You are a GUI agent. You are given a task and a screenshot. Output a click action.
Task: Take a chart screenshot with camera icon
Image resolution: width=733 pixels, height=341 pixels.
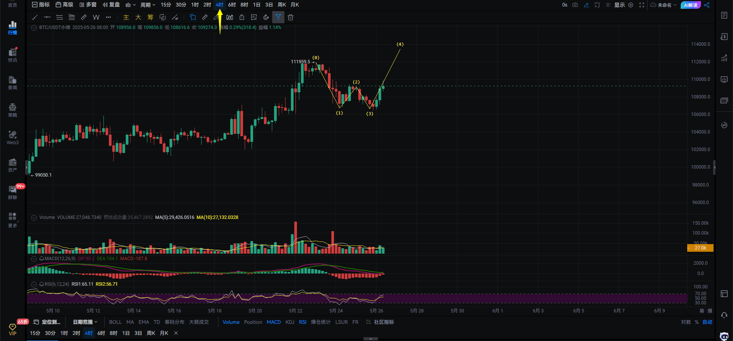(575, 5)
